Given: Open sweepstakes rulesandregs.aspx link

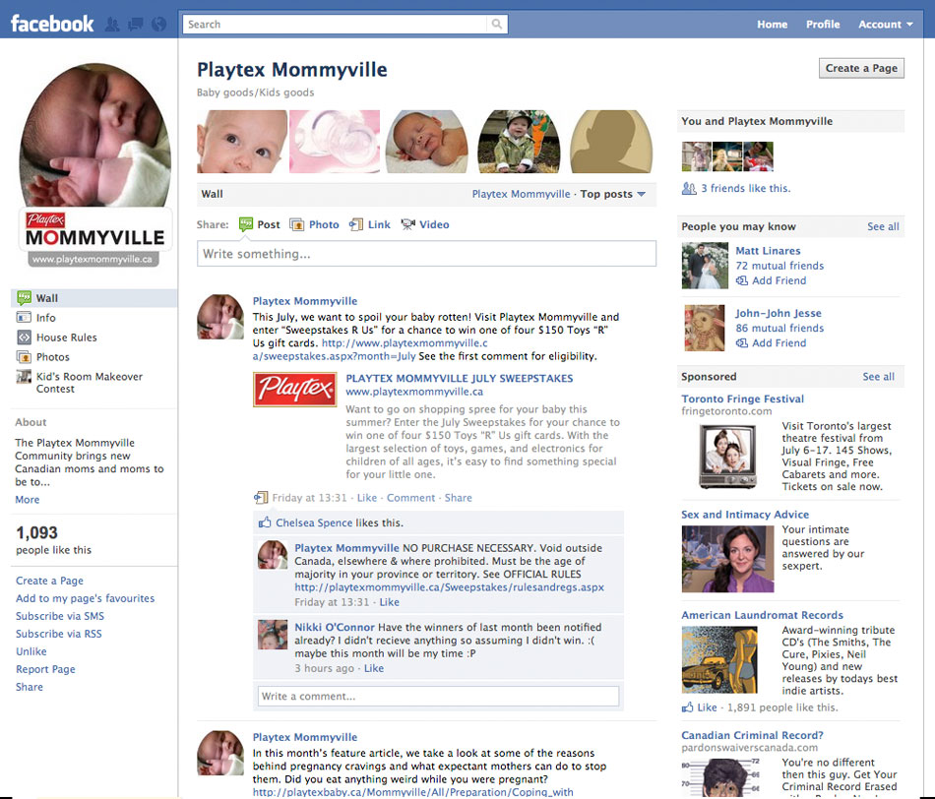Looking at the screenshot, I should 449,587.
